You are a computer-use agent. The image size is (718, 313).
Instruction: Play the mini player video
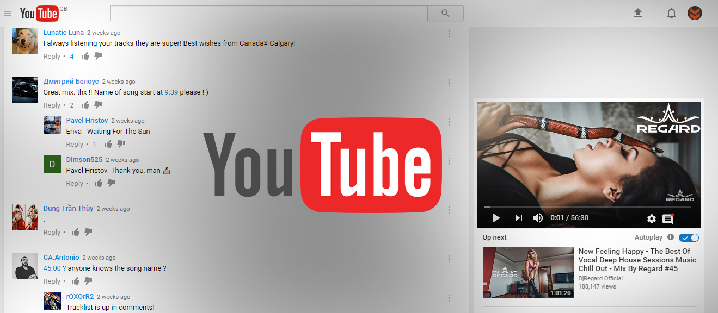click(496, 218)
